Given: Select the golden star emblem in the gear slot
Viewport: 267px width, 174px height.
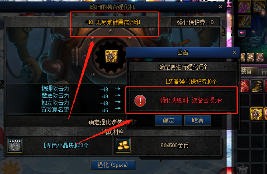Looking at the screenshot, I should pos(112,56).
